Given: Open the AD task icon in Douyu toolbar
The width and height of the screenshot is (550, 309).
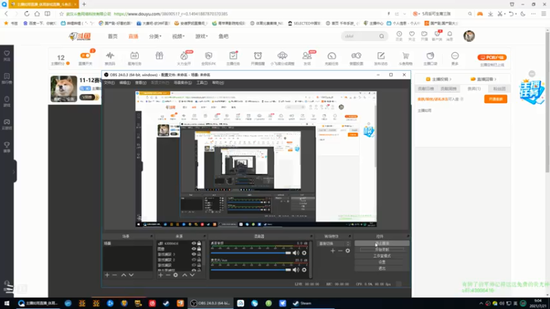Looking at the screenshot, I should pyautogui.click(x=134, y=56).
